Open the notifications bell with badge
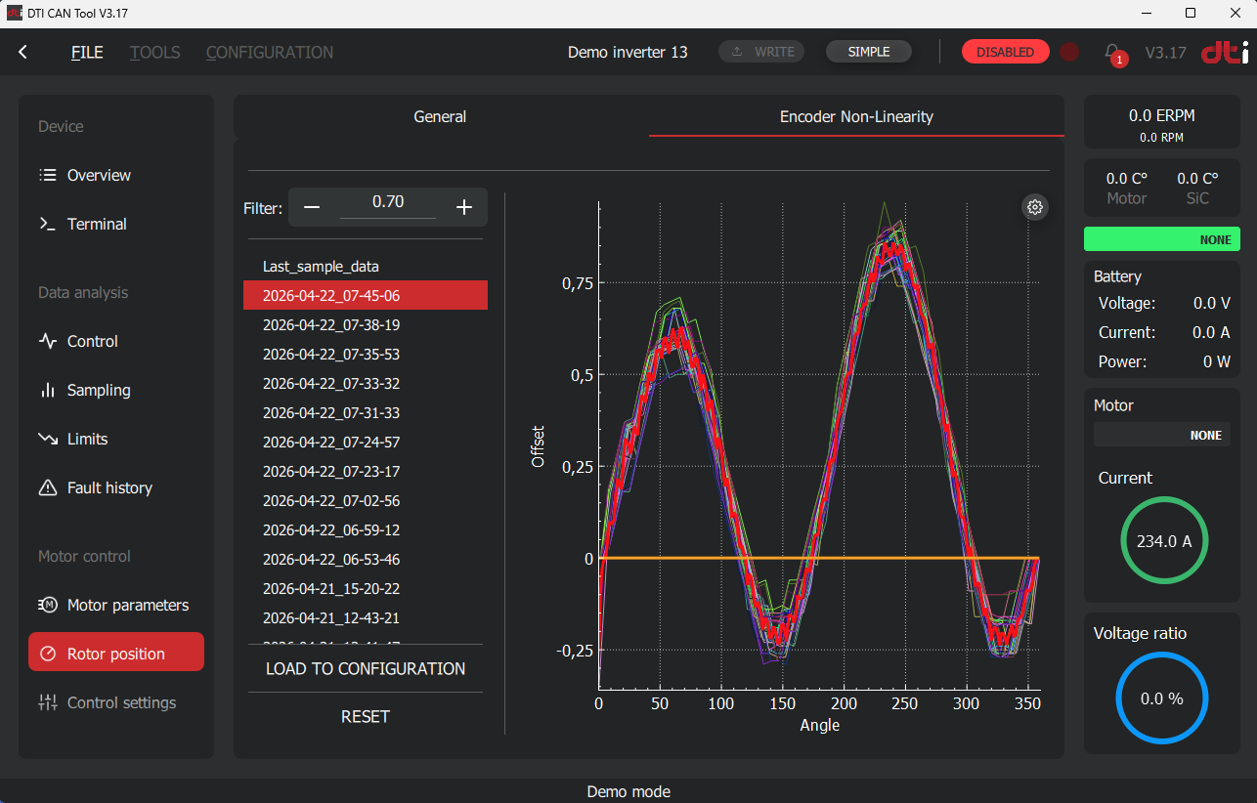 pyautogui.click(x=1112, y=53)
